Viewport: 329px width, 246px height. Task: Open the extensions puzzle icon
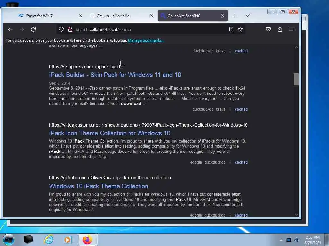click(280, 29)
